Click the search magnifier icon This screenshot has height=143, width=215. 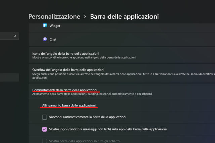pos(14,36)
